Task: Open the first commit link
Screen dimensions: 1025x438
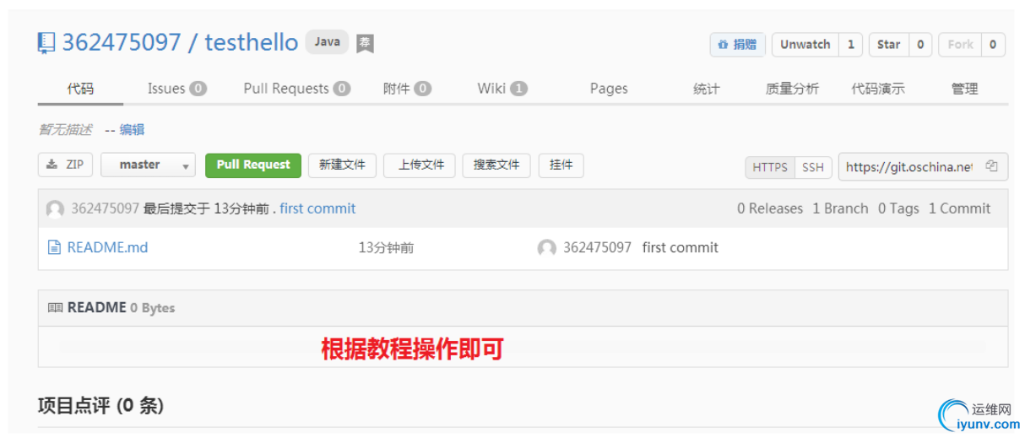Action: click(317, 208)
